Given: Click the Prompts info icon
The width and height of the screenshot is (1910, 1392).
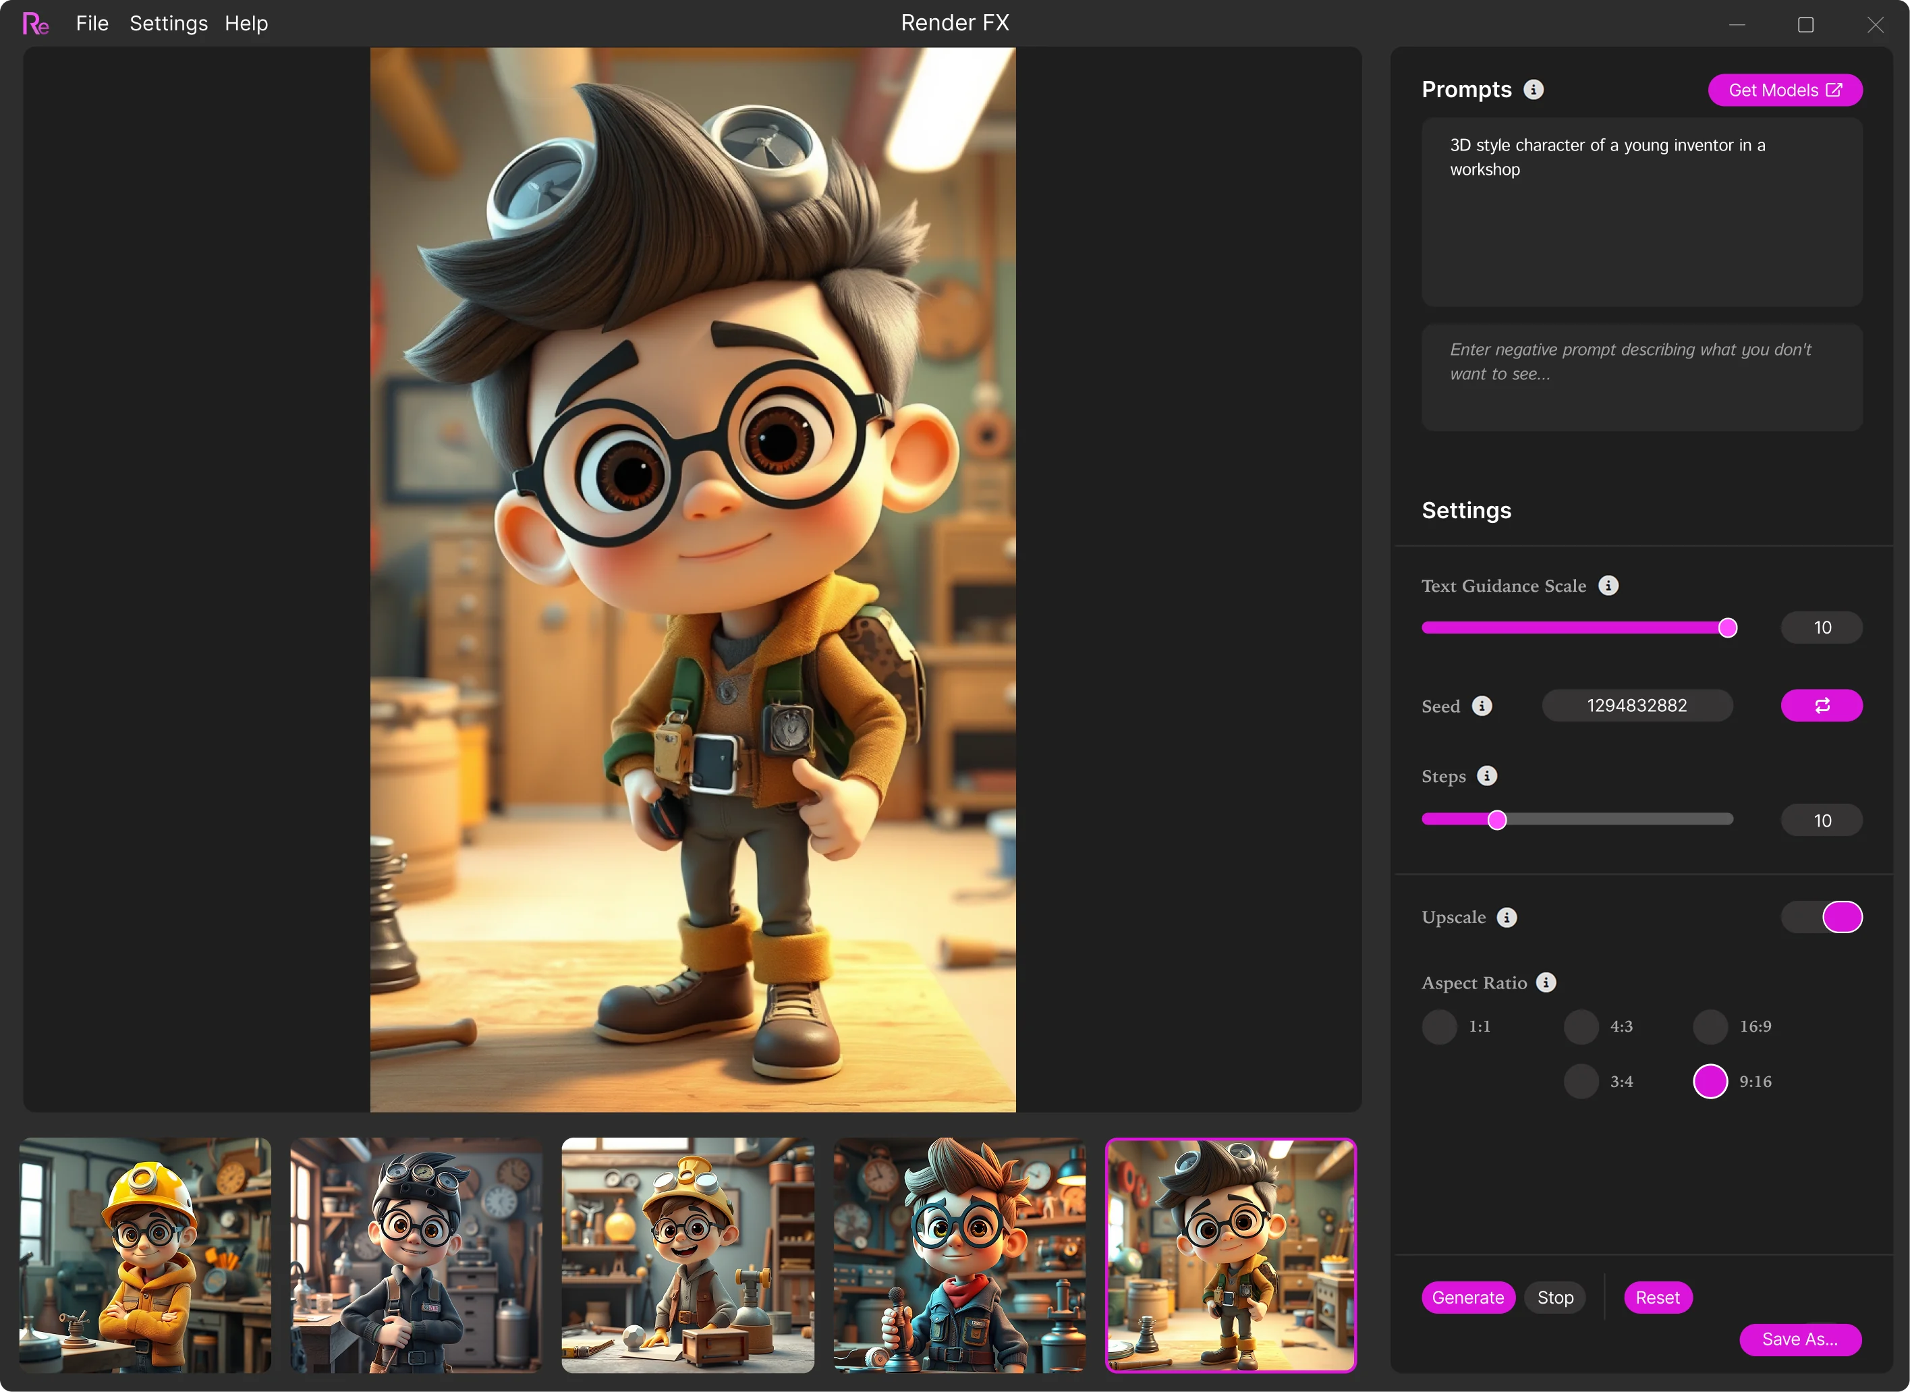Looking at the screenshot, I should coord(1534,89).
